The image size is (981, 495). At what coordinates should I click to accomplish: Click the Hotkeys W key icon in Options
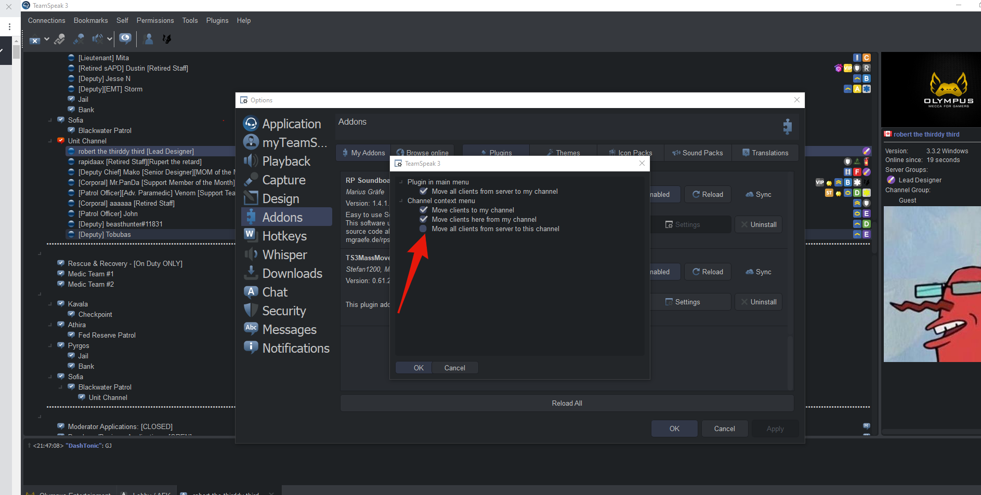[250, 235]
